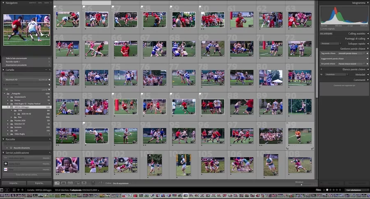Toggle the pick flag on thumbnail 92
Viewport: 370px width, 199px height.
point(84,123)
